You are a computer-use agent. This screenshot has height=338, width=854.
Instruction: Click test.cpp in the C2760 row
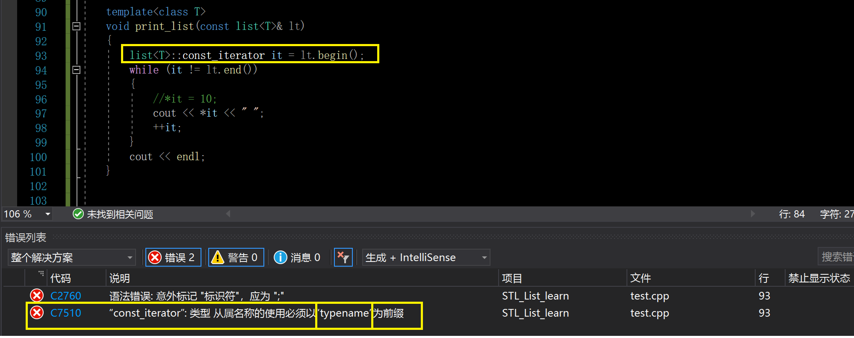650,296
